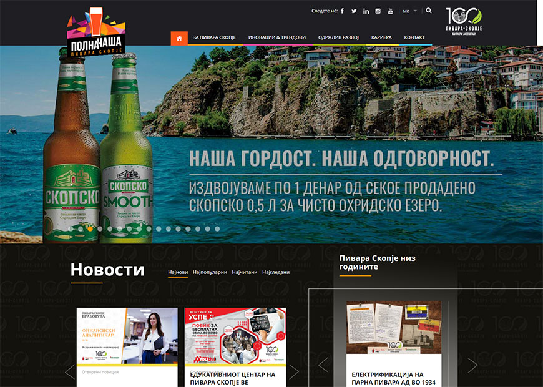The image size is (543, 387).
Task: Open the Twitter social link
Action: [354, 11]
